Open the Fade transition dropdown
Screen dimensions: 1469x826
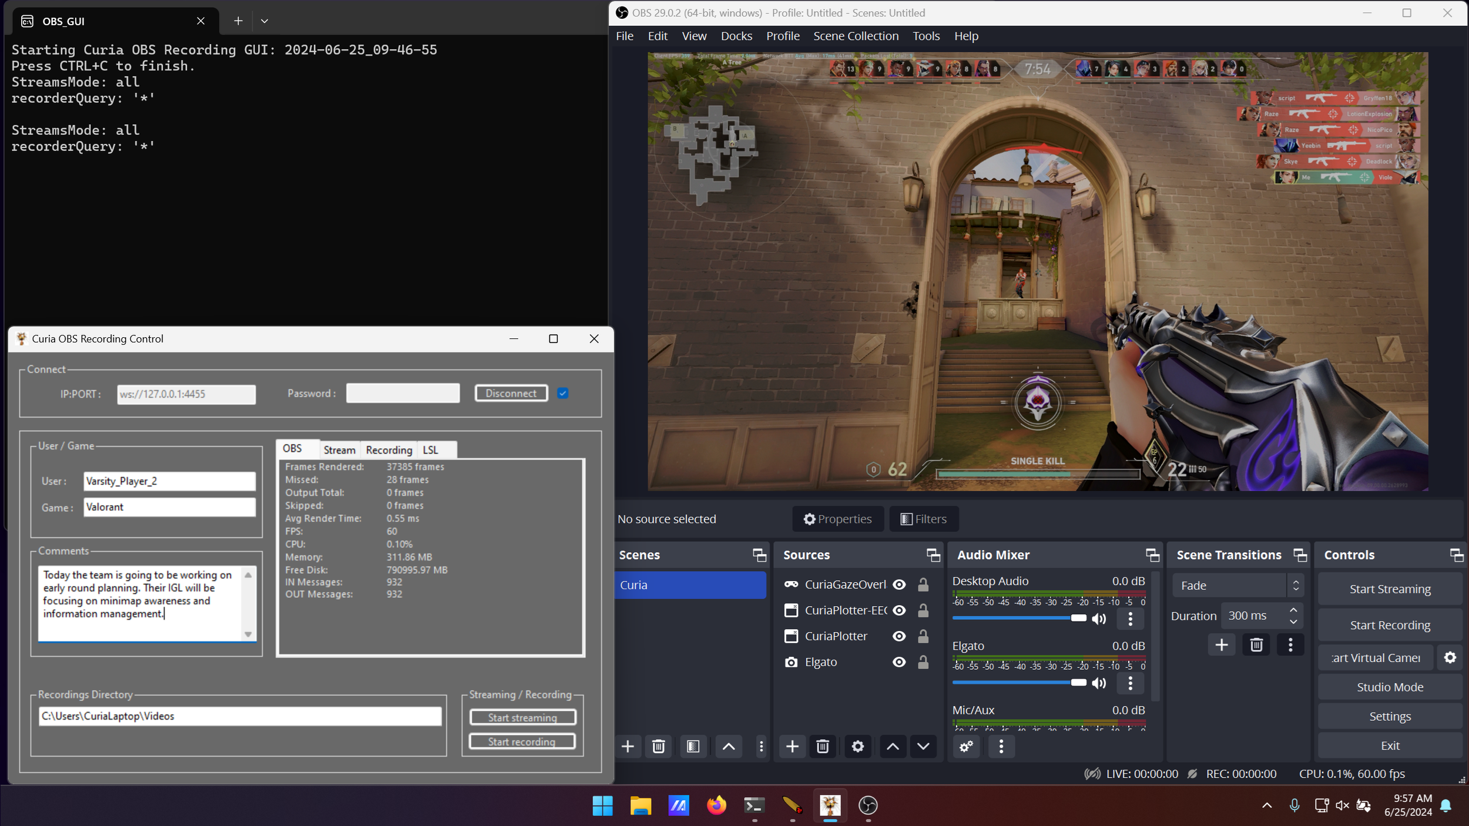1238,585
